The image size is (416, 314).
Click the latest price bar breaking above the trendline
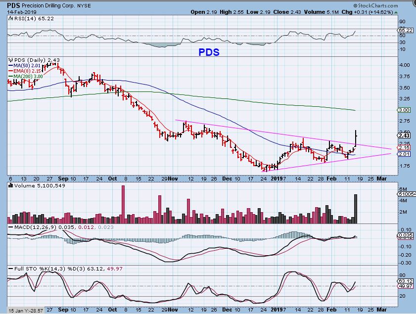point(356,138)
